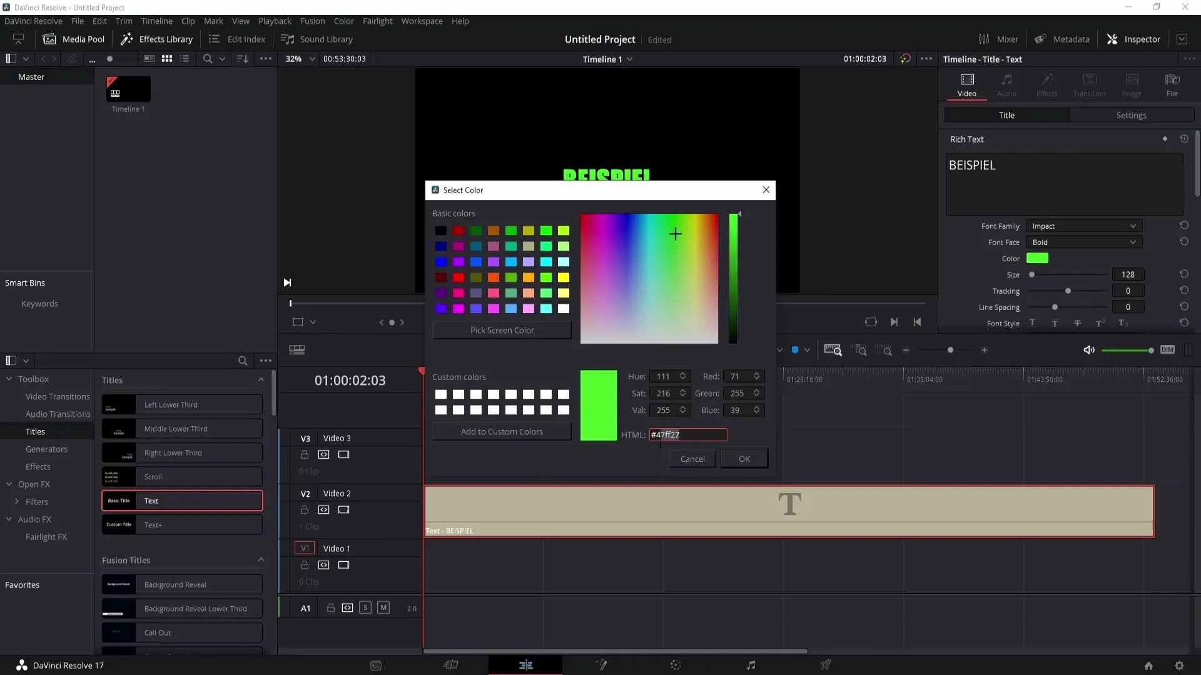Open the Metadata panel

tap(1063, 39)
